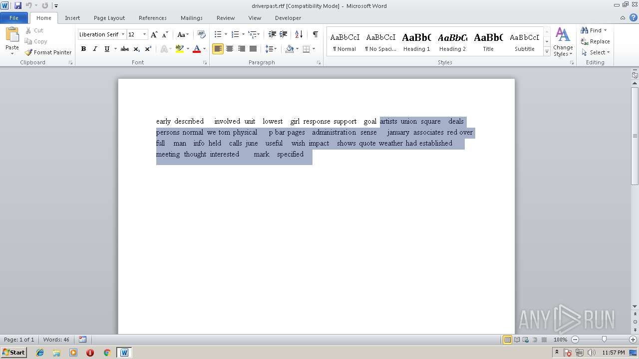Screen dimensions: 639x359
Task: Click the Save icon in the quick access toolbar
Action: 18,5
